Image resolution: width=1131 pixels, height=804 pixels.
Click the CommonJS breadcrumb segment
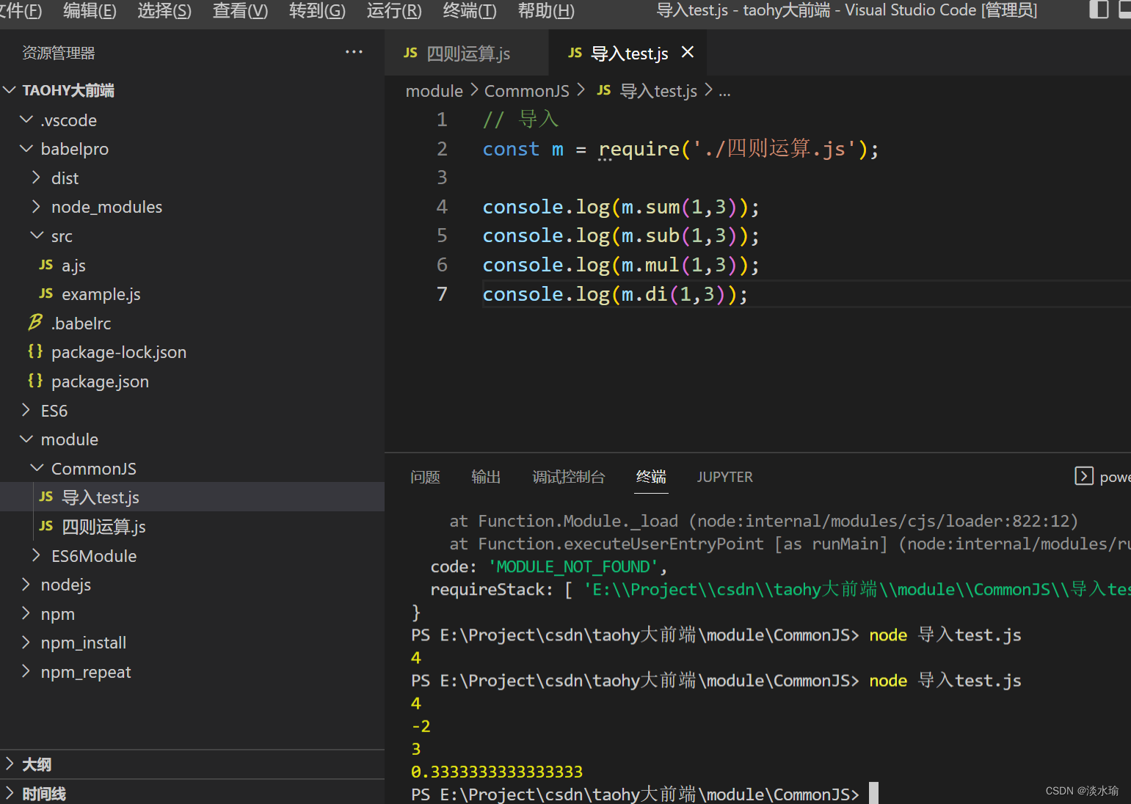click(x=527, y=91)
